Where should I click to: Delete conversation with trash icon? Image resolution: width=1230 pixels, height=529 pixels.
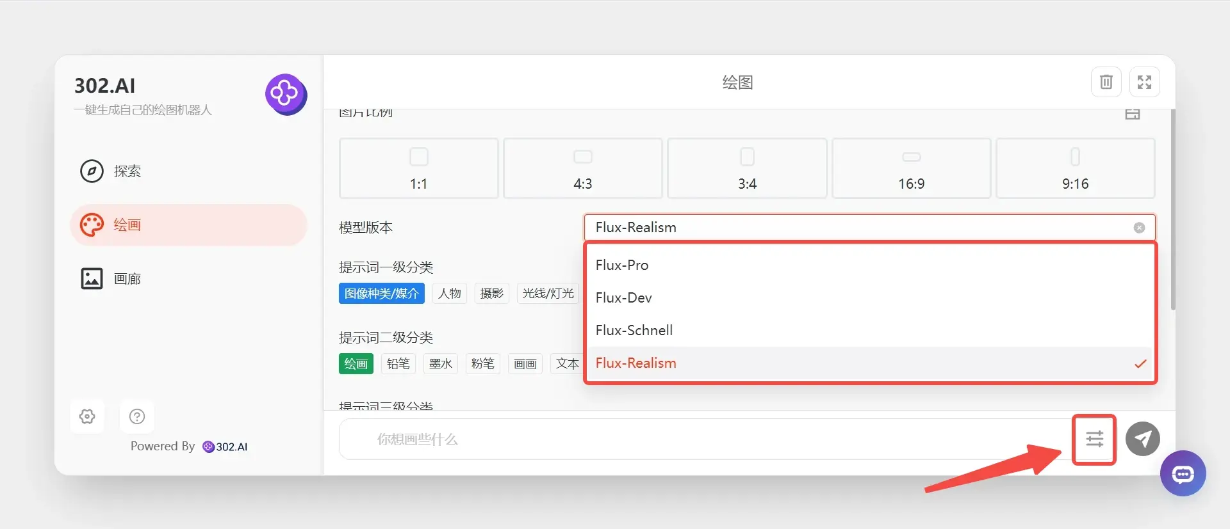tap(1106, 82)
